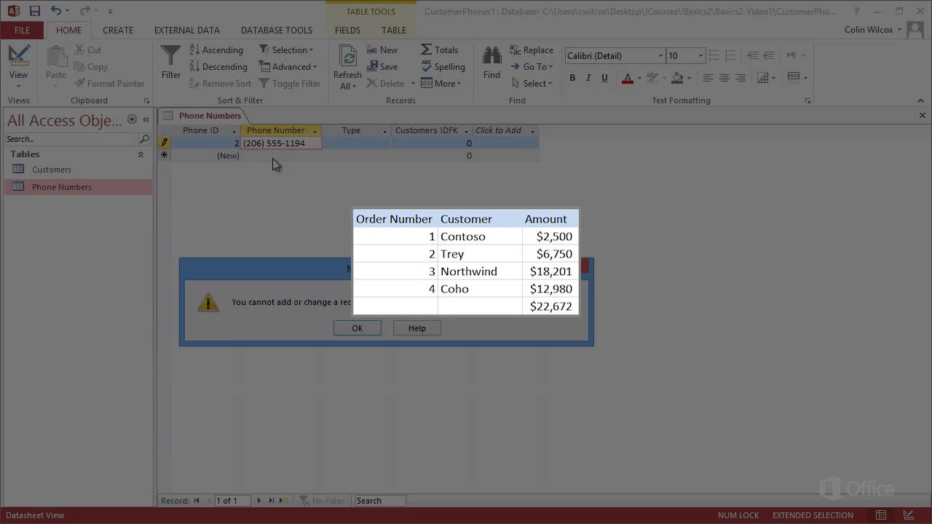Image resolution: width=932 pixels, height=524 pixels.
Task: Align text right
Action: click(x=741, y=78)
